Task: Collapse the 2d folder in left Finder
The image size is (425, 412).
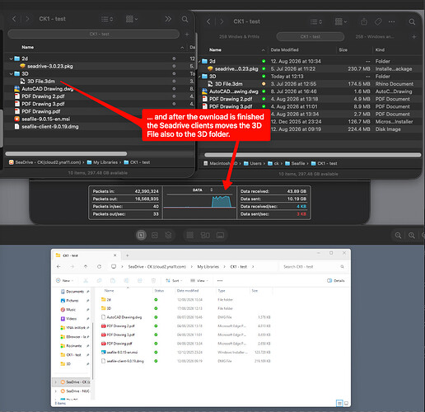Action: pos(11,59)
